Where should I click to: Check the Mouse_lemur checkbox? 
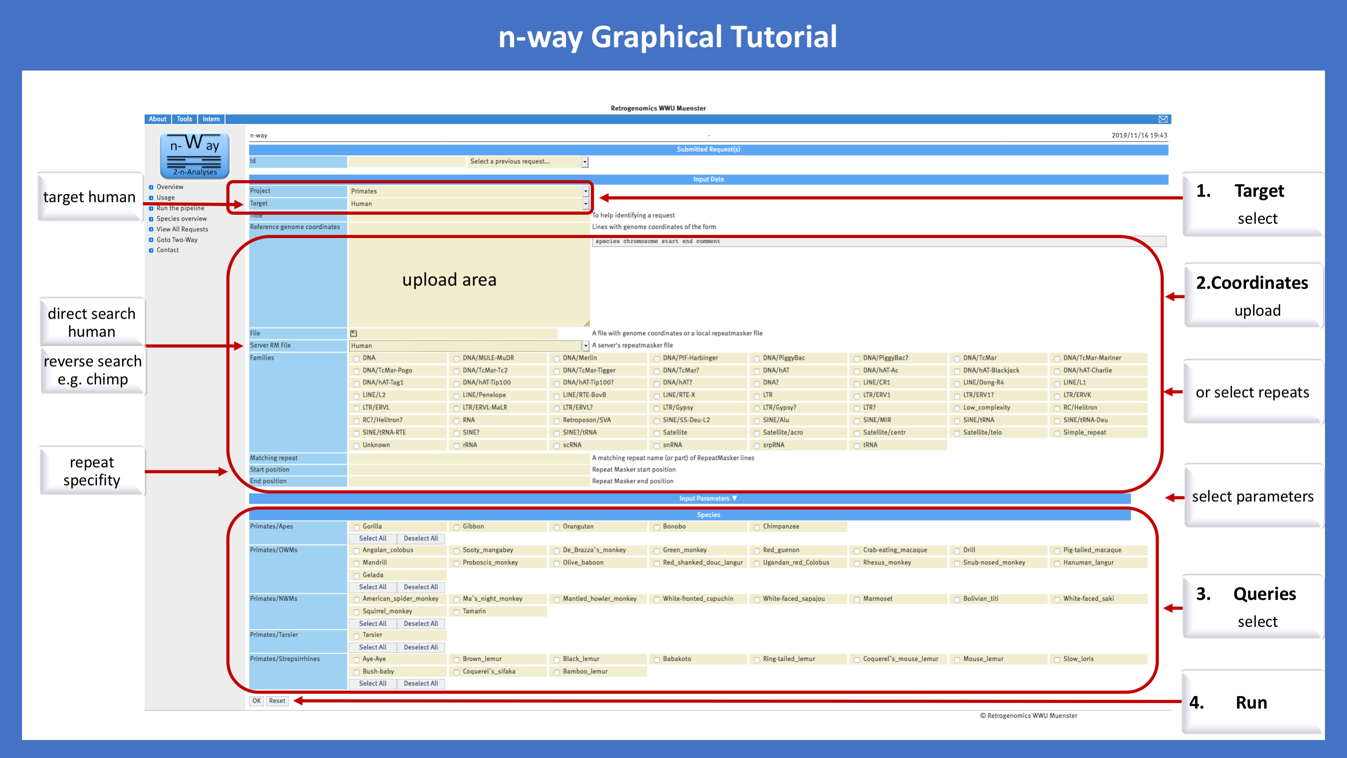[957, 660]
